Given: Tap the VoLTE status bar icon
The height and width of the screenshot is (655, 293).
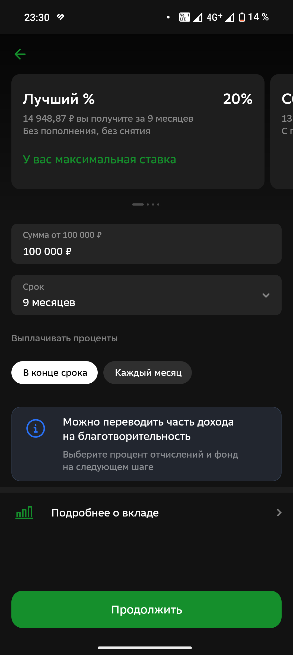Looking at the screenshot, I should tap(184, 17).
